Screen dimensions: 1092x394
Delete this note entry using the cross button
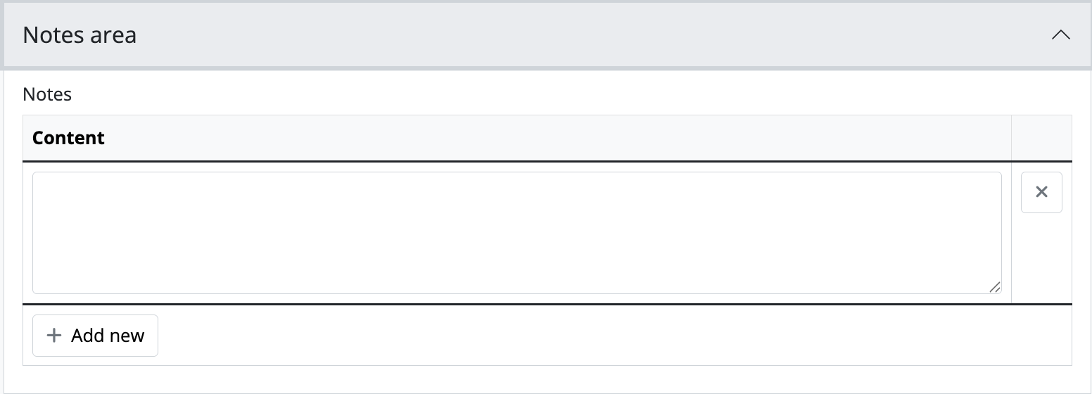tap(1041, 192)
